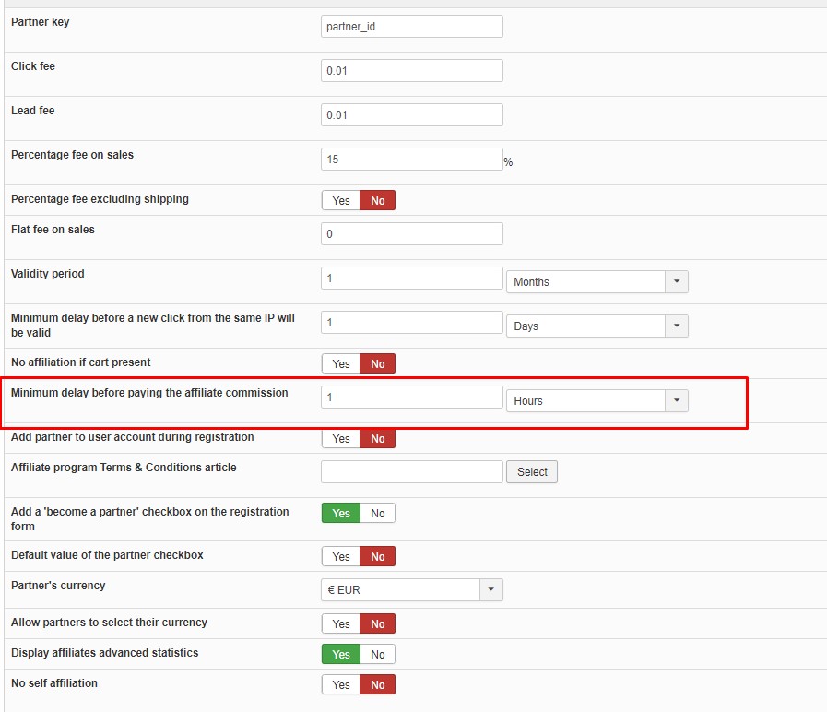Set Default value of partner checkbox to No
Image resolution: width=827 pixels, height=712 pixels.
[x=378, y=556]
